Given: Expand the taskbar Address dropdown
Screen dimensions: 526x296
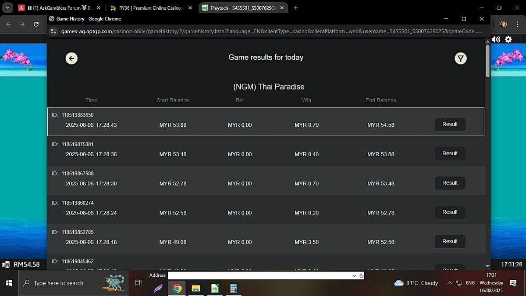Looking at the screenshot, I should pyautogui.click(x=354, y=275).
